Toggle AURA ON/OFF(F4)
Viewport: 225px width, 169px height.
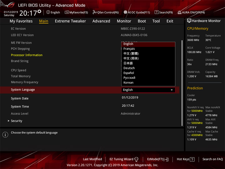[x=191, y=12]
